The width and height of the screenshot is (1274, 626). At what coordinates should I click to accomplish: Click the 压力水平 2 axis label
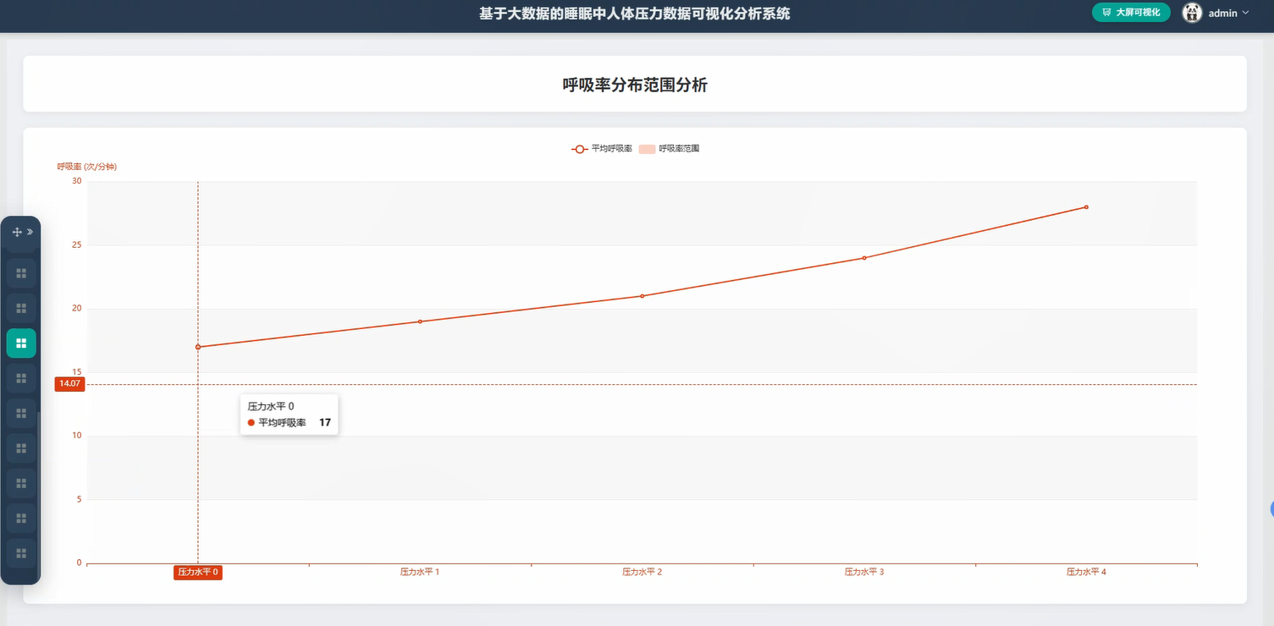[x=643, y=573]
